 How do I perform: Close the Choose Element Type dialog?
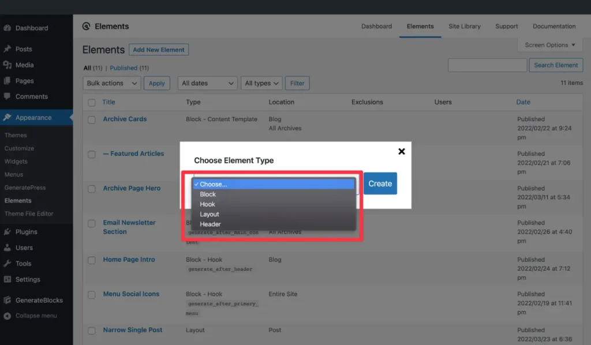402,151
